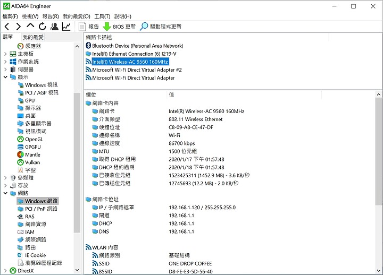
Task: Collapse the 網路 tree node
Action: (5, 193)
